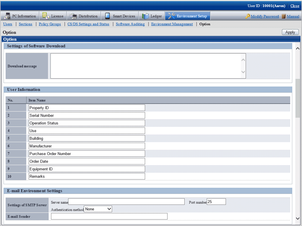Go to CS/DS Settings and Status

point(88,24)
